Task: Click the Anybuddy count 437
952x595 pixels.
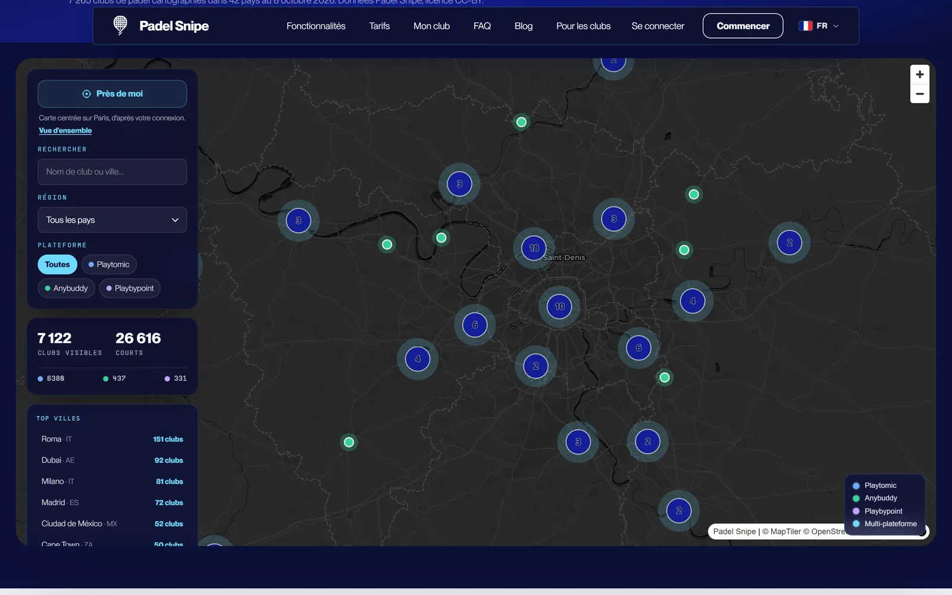Action: click(x=114, y=378)
